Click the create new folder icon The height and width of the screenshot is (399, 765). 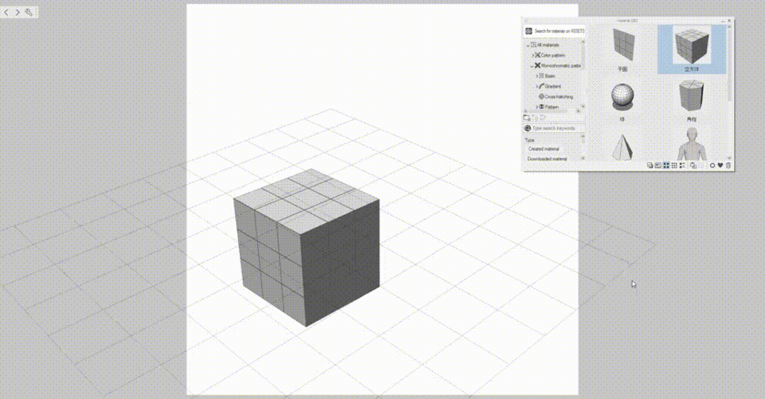pos(527,118)
